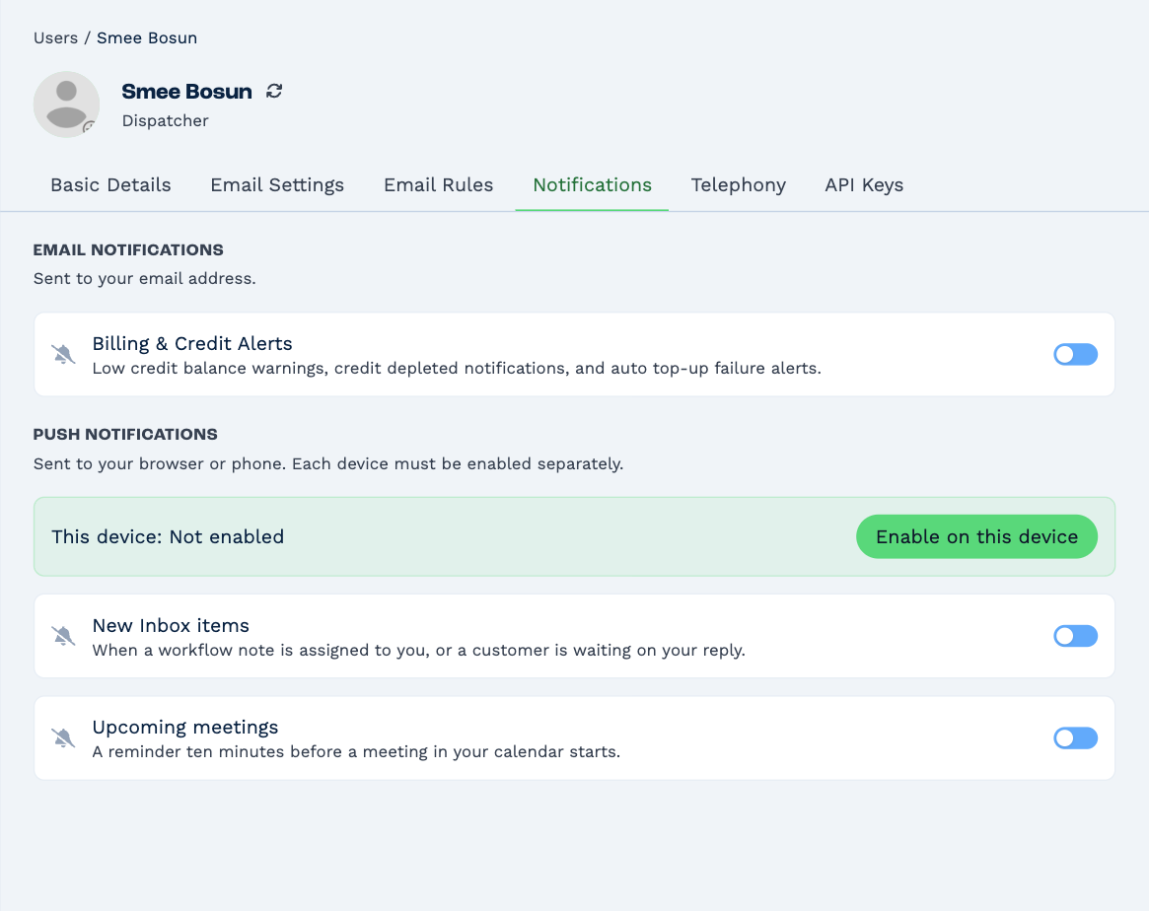This screenshot has height=911, width=1149.
Task: Click the Upcoming meetings title
Action: tap(185, 728)
